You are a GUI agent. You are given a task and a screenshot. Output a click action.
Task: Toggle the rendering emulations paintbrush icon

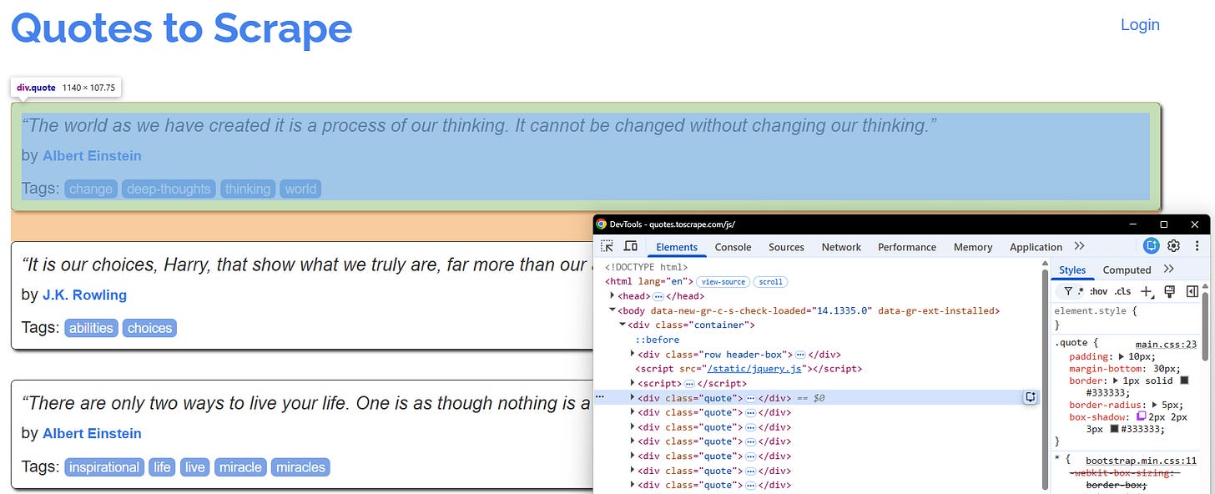[x=1169, y=291]
